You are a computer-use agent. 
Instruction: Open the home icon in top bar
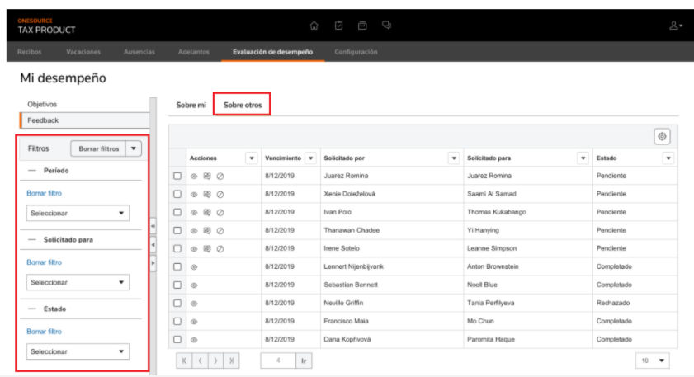(x=314, y=26)
